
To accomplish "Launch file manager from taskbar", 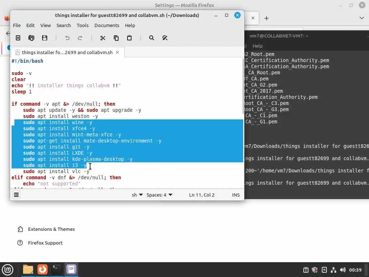I will (28, 269).
